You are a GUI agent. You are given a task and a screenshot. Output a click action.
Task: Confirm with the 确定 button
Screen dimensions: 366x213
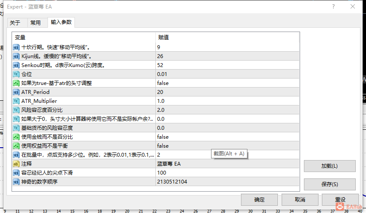click(x=259, y=200)
